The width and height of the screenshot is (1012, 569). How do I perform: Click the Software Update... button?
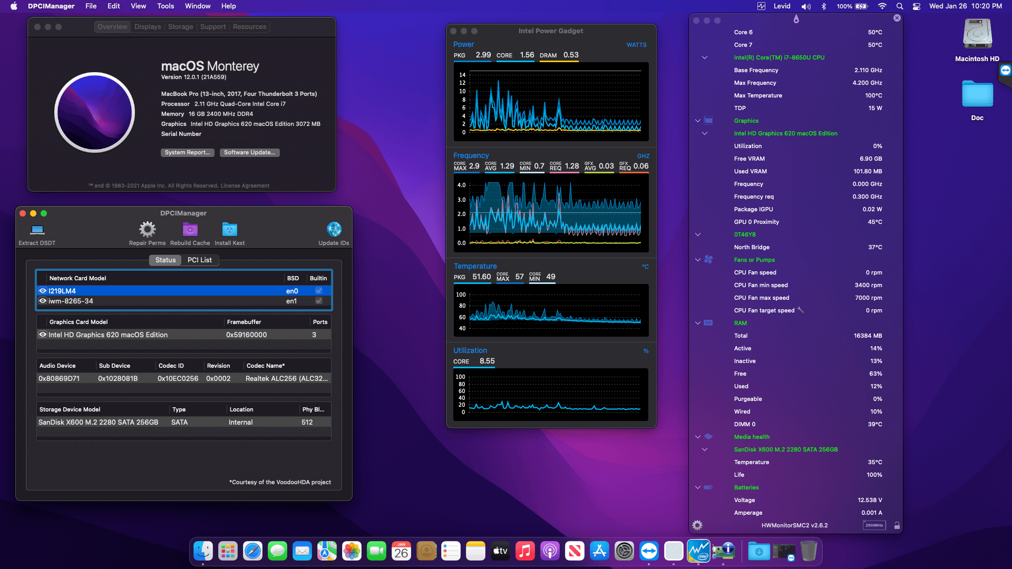(x=250, y=153)
